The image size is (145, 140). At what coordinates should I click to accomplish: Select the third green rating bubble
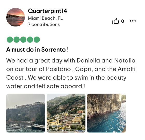pos(23,40)
